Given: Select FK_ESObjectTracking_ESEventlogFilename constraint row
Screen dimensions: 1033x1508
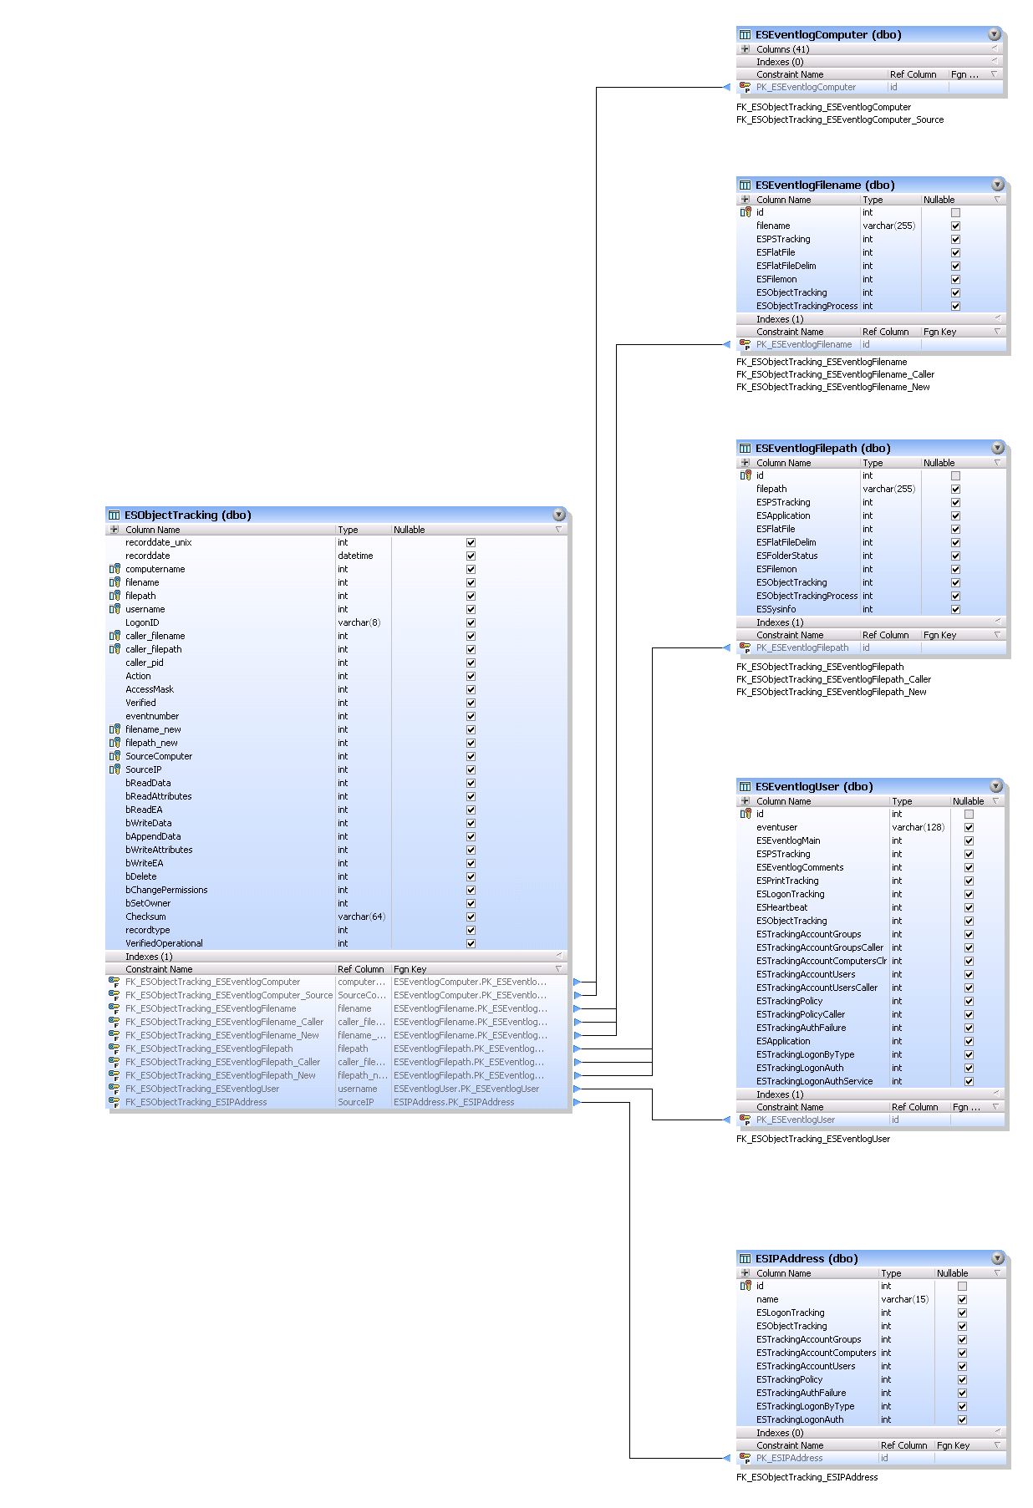Looking at the screenshot, I should coord(338,1008).
